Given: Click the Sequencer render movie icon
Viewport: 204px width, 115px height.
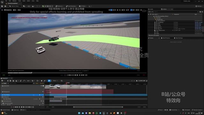Looking at the screenshot, I should coord(16,81).
